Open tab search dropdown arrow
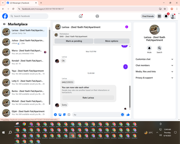The height and width of the screenshot is (144, 180). click(x=3, y=3)
